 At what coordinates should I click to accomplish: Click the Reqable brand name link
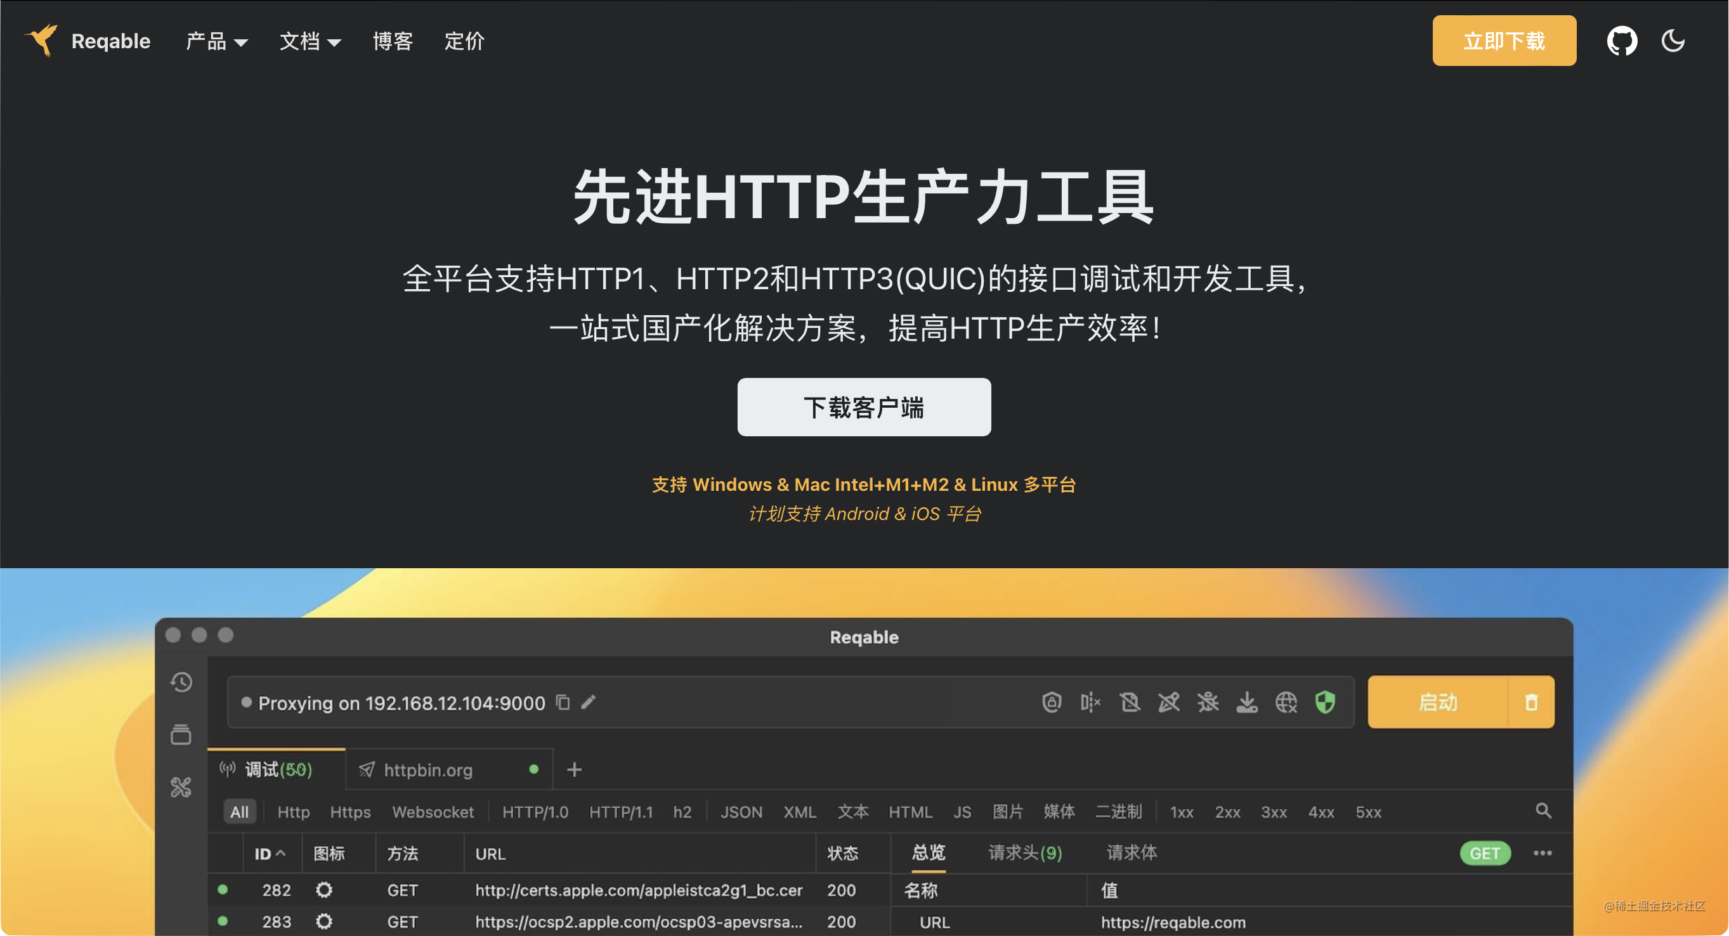111,42
